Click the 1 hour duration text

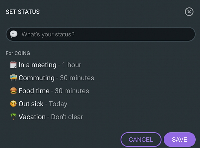click(x=72, y=65)
